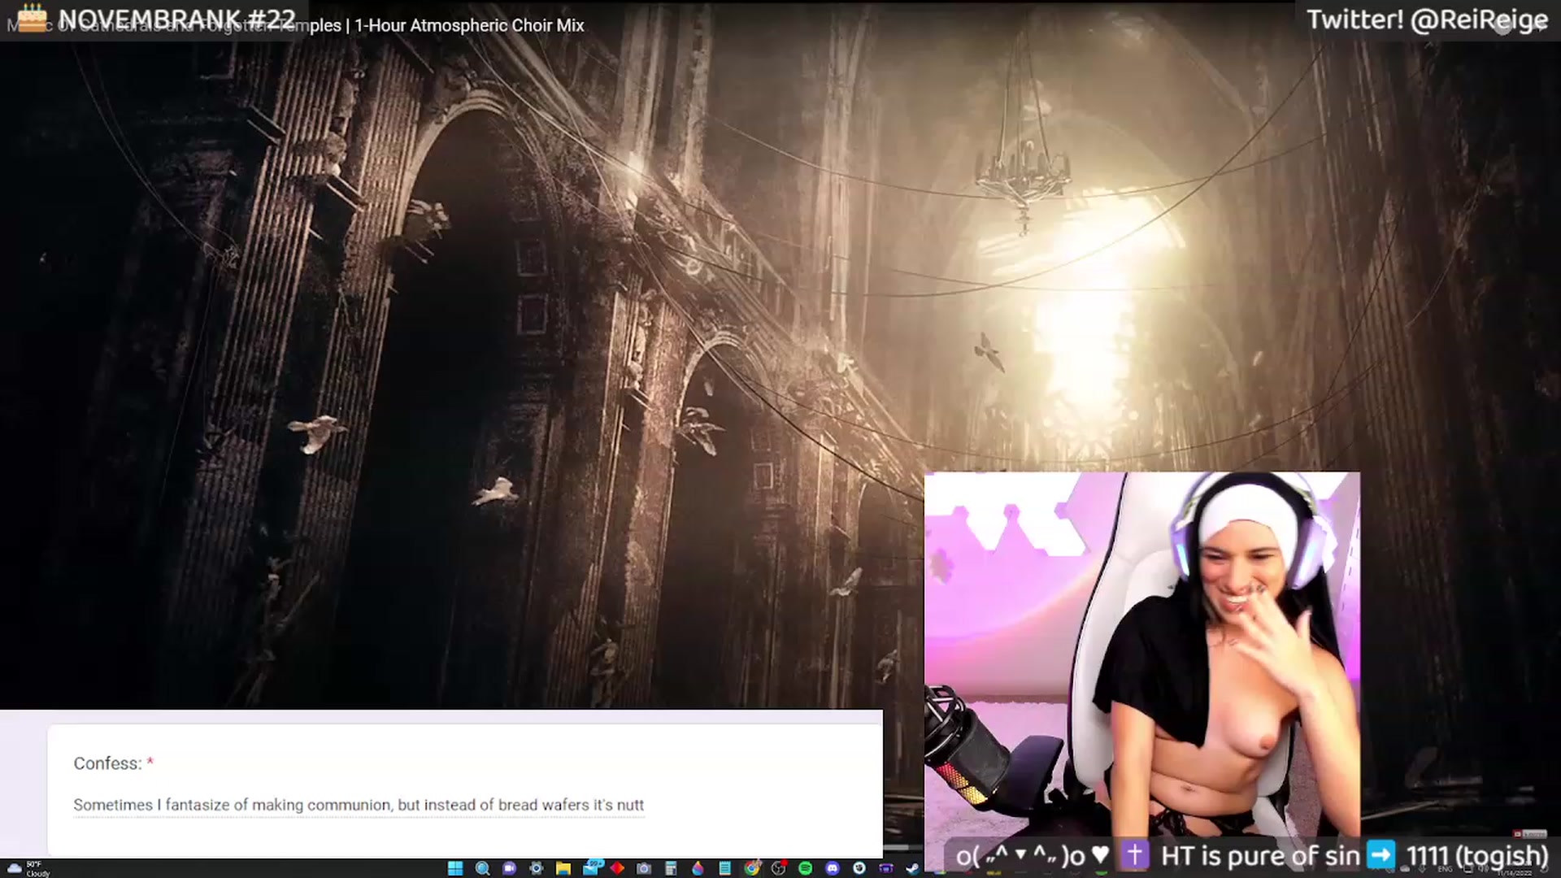Open the Windows Start menu
This screenshot has width=1561, height=878.
(x=455, y=868)
